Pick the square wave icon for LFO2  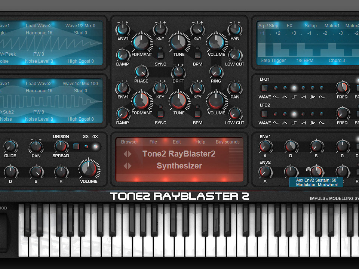click(294, 123)
